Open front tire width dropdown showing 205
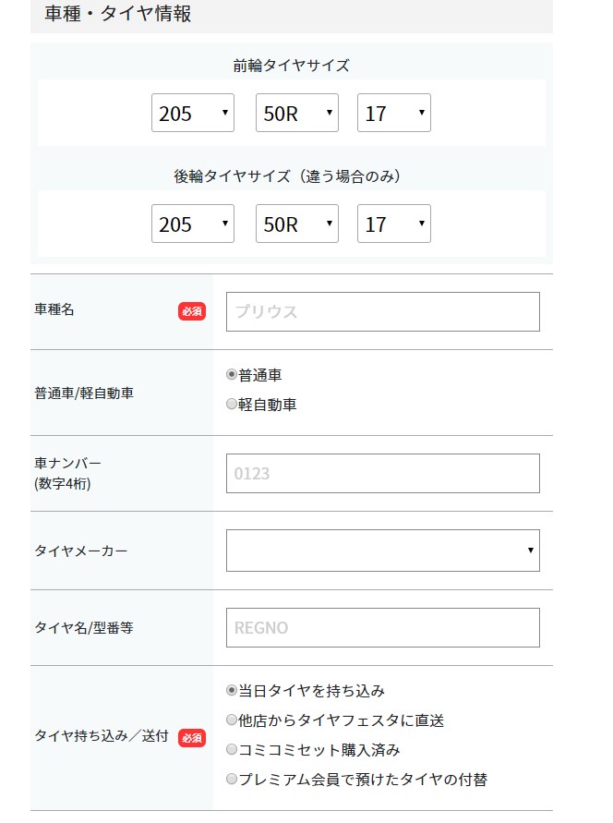 (x=192, y=113)
